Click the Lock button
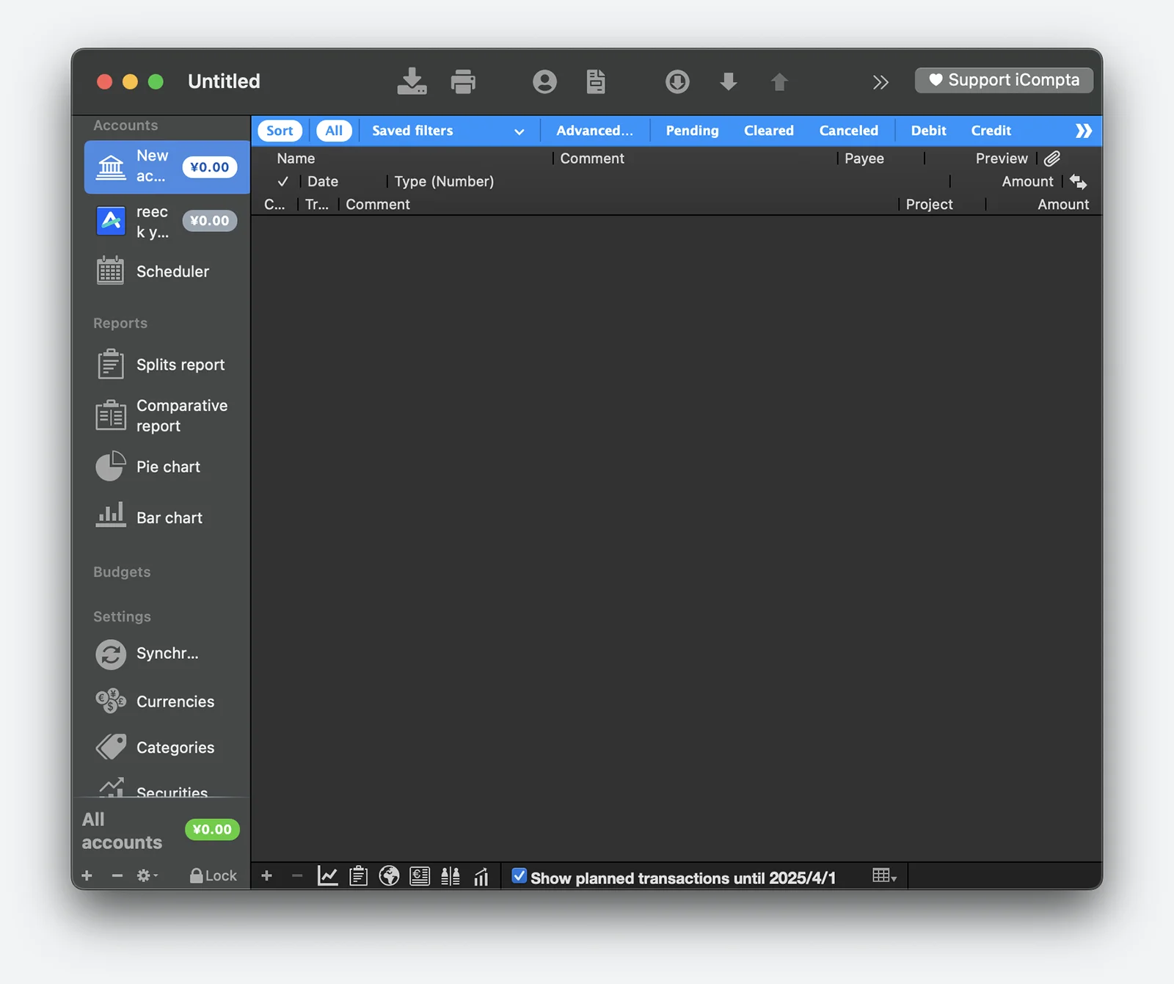 click(214, 875)
